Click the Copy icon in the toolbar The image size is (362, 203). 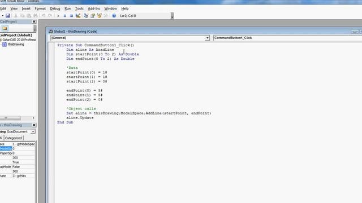(x=23, y=16)
